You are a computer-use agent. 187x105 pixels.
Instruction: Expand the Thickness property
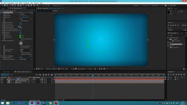pos(3,32)
